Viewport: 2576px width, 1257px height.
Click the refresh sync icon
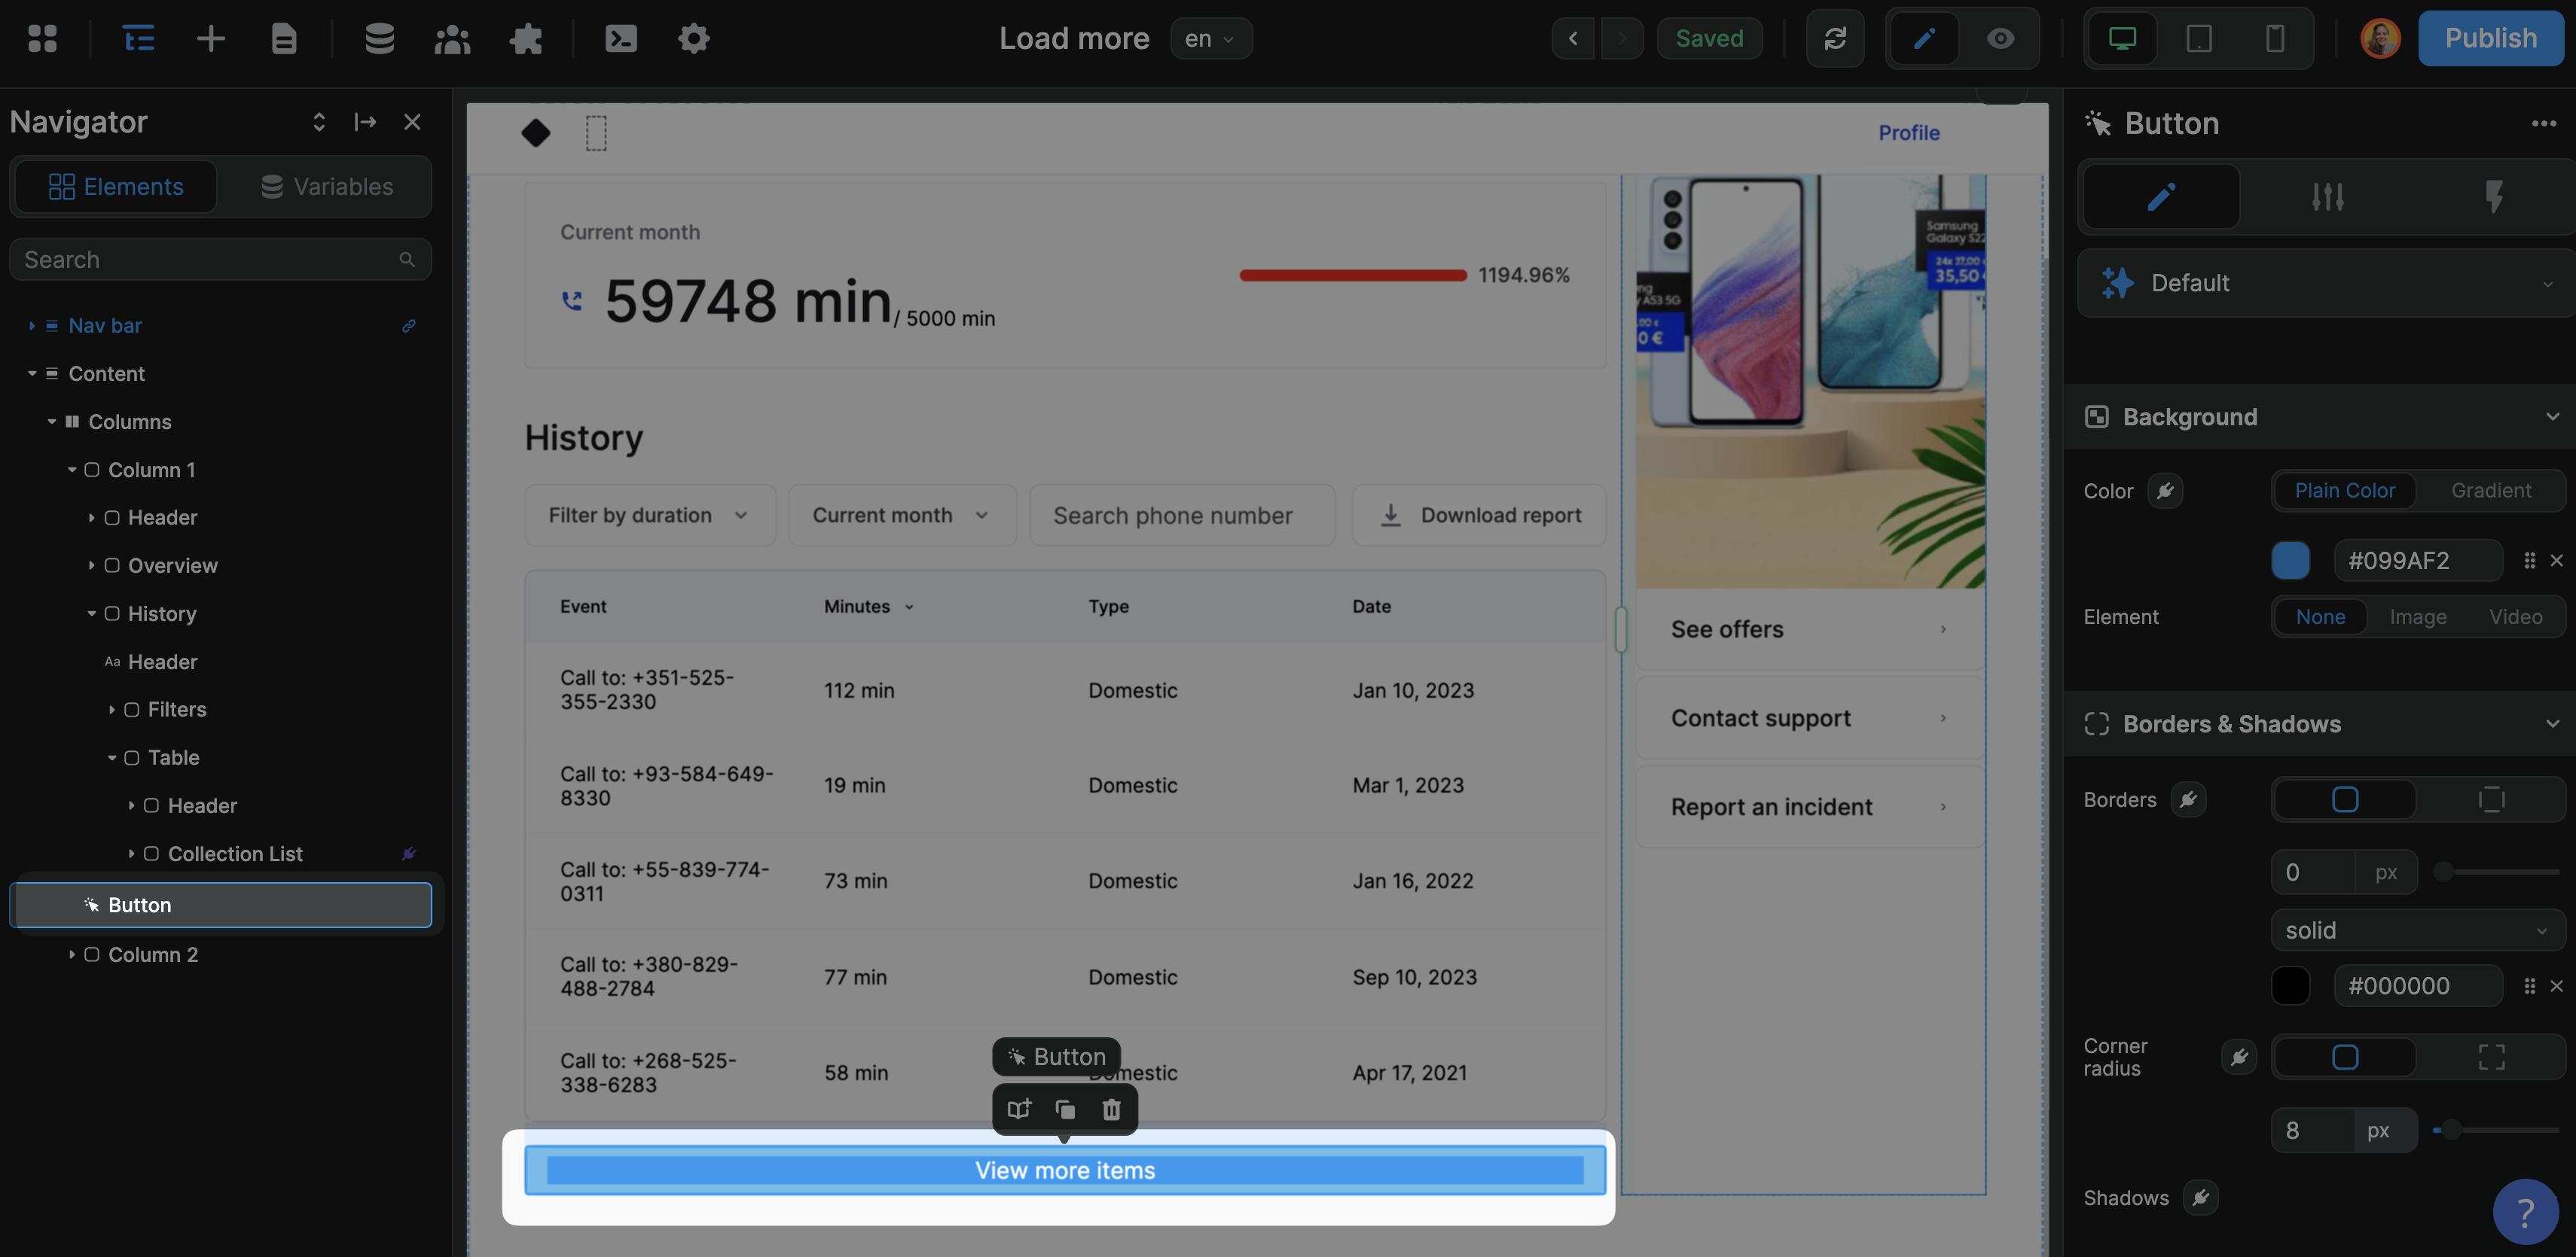1835,38
